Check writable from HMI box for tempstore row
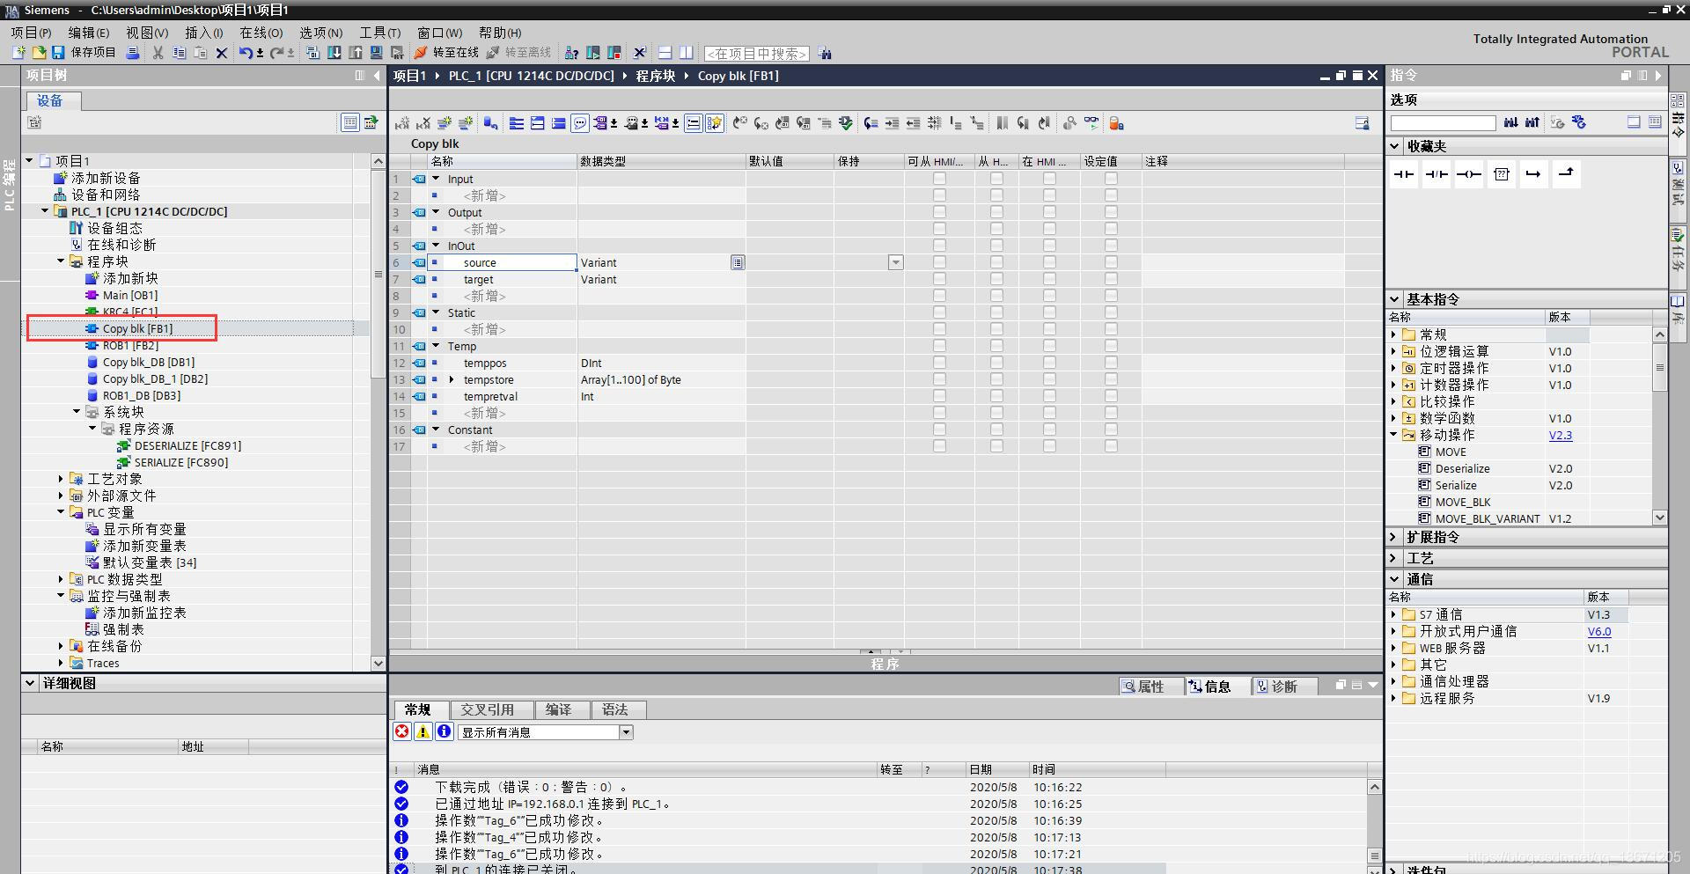Screen dimensions: 1690x874 (996, 379)
